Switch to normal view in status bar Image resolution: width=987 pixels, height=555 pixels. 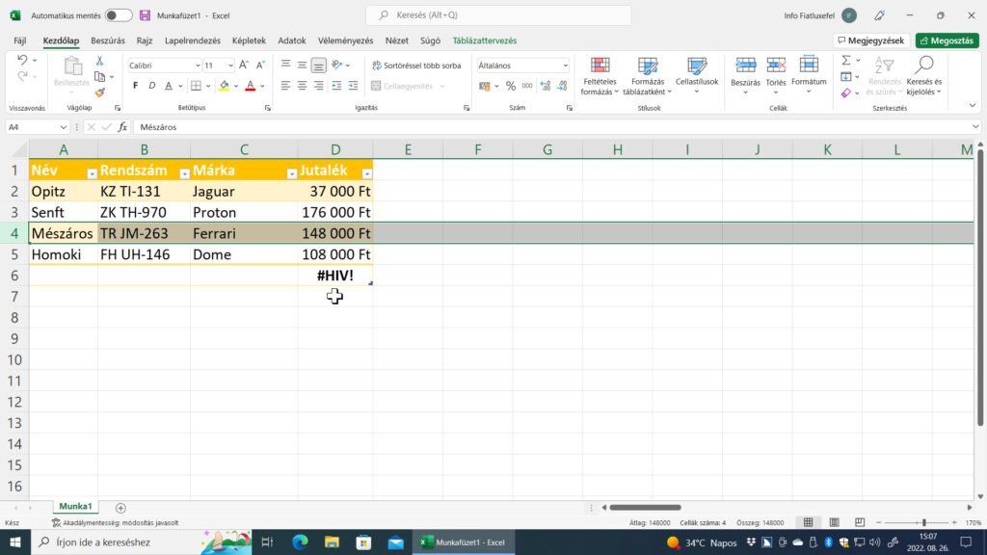tap(809, 522)
